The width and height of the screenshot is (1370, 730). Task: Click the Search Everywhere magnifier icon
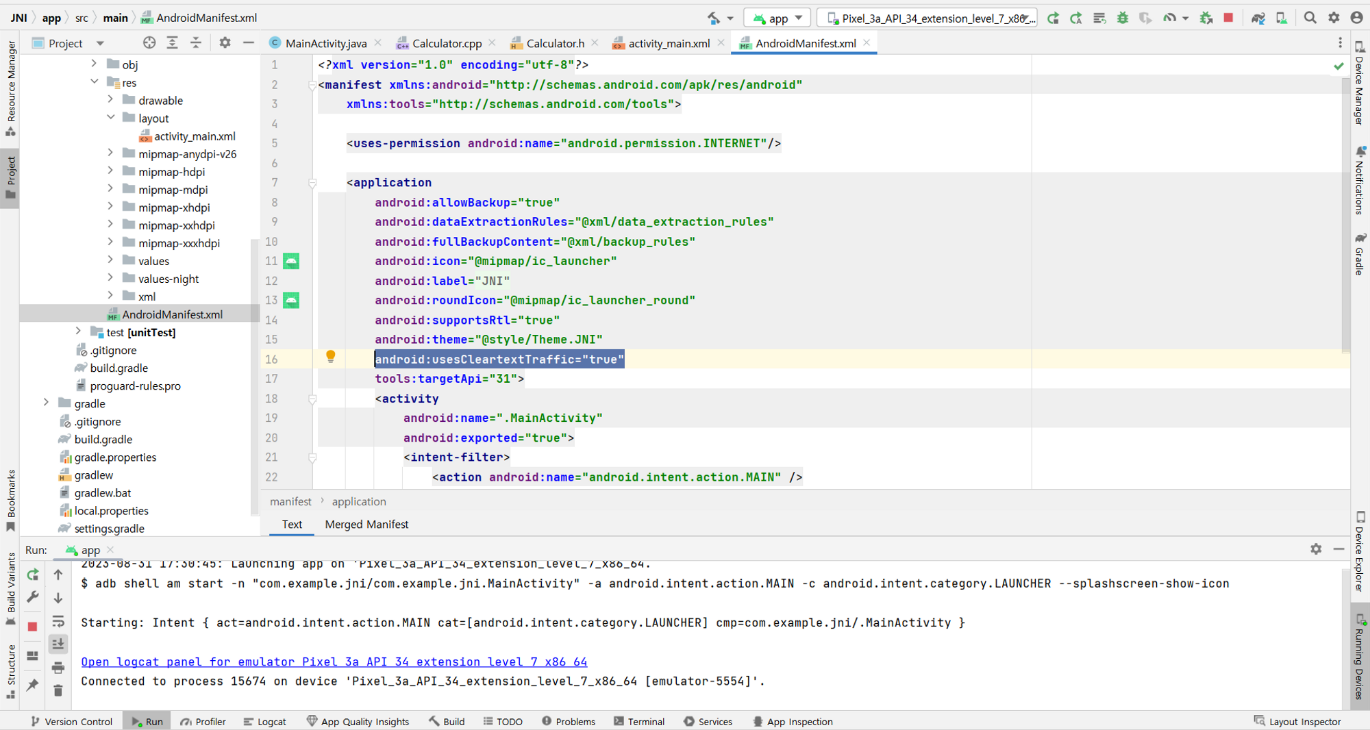tap(1310, 18)
